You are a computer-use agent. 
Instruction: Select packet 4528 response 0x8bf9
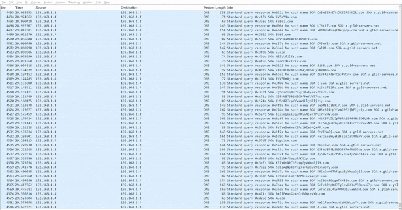[199, 119]
